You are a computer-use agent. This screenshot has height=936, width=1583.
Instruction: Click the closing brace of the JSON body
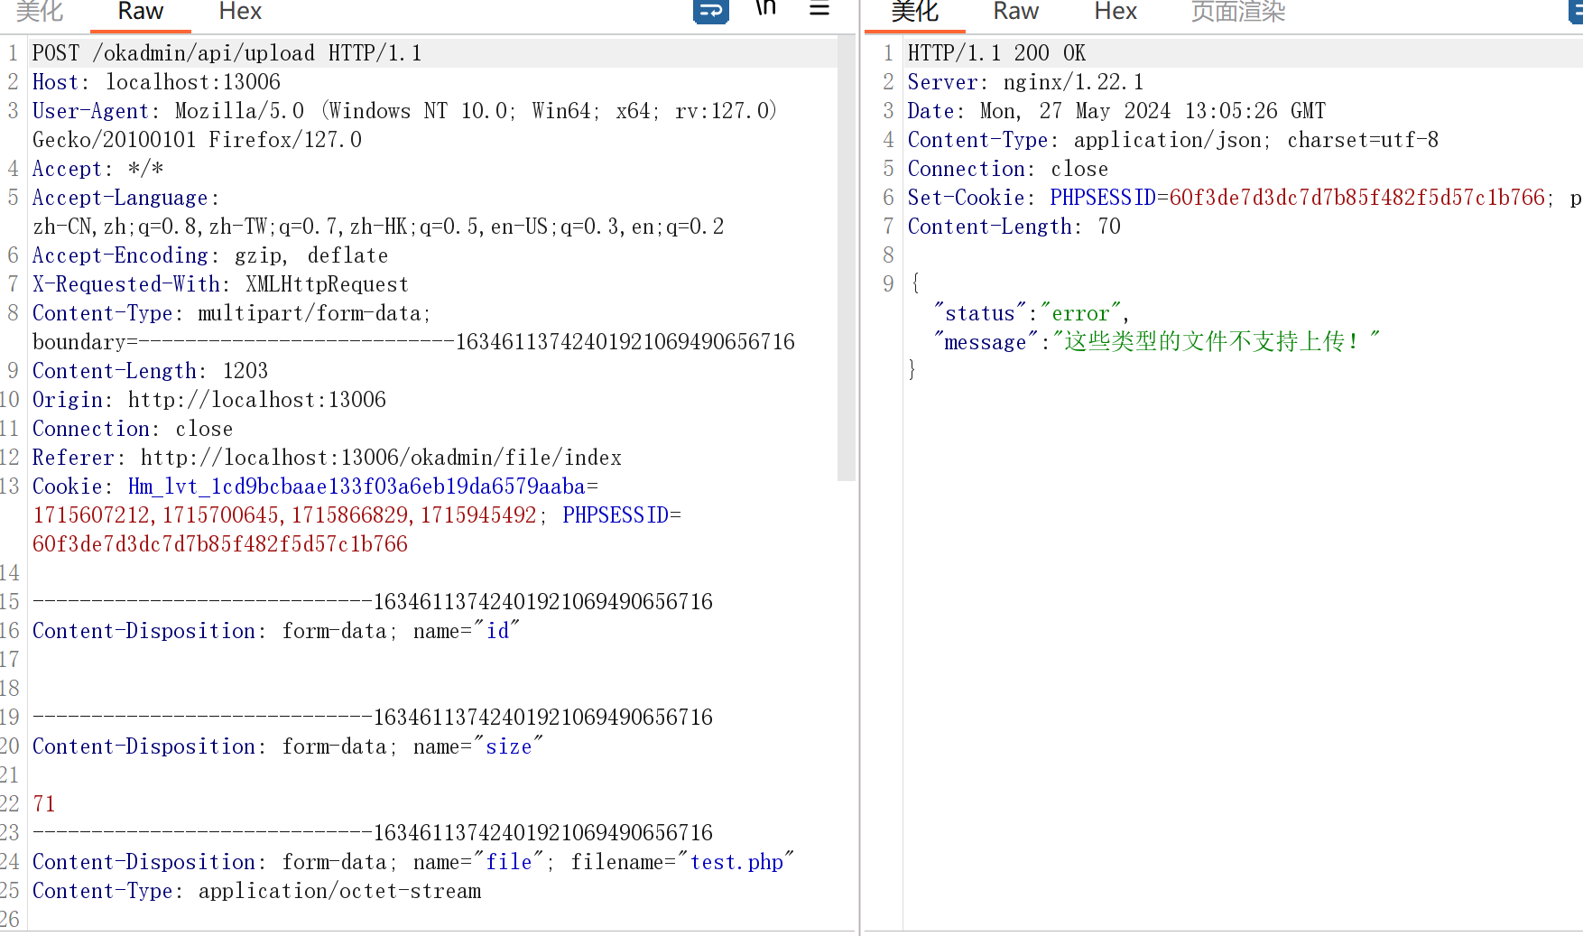point(912,370)
